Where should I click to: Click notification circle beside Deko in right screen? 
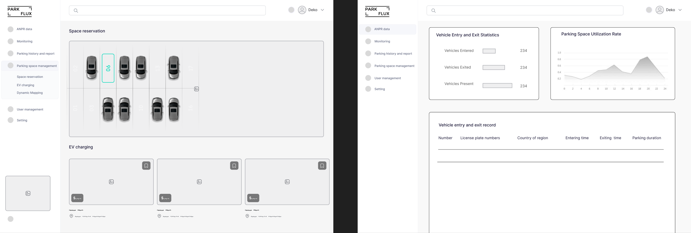click(649, 10)
